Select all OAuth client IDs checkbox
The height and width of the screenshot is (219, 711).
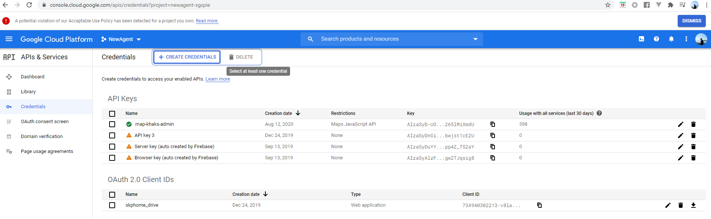pyautogui.click(x=112, y=194)
